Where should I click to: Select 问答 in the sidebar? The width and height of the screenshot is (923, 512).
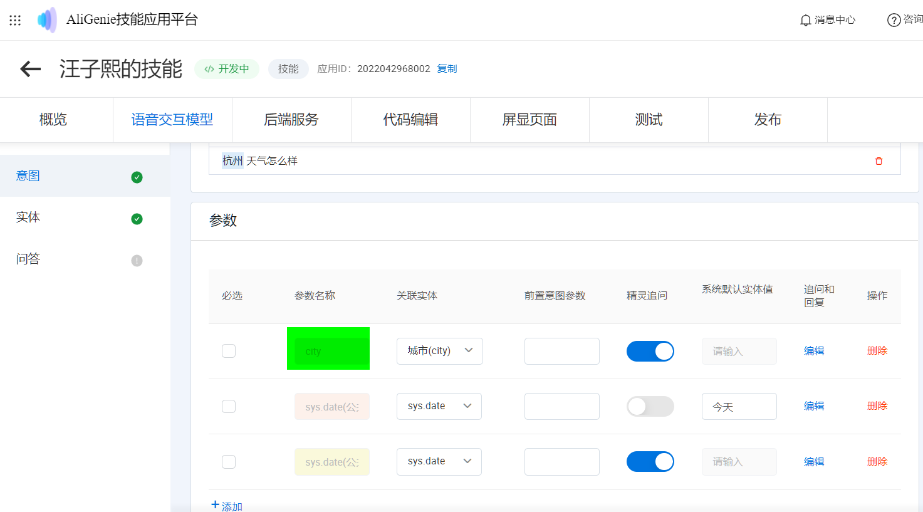point(85,259)
